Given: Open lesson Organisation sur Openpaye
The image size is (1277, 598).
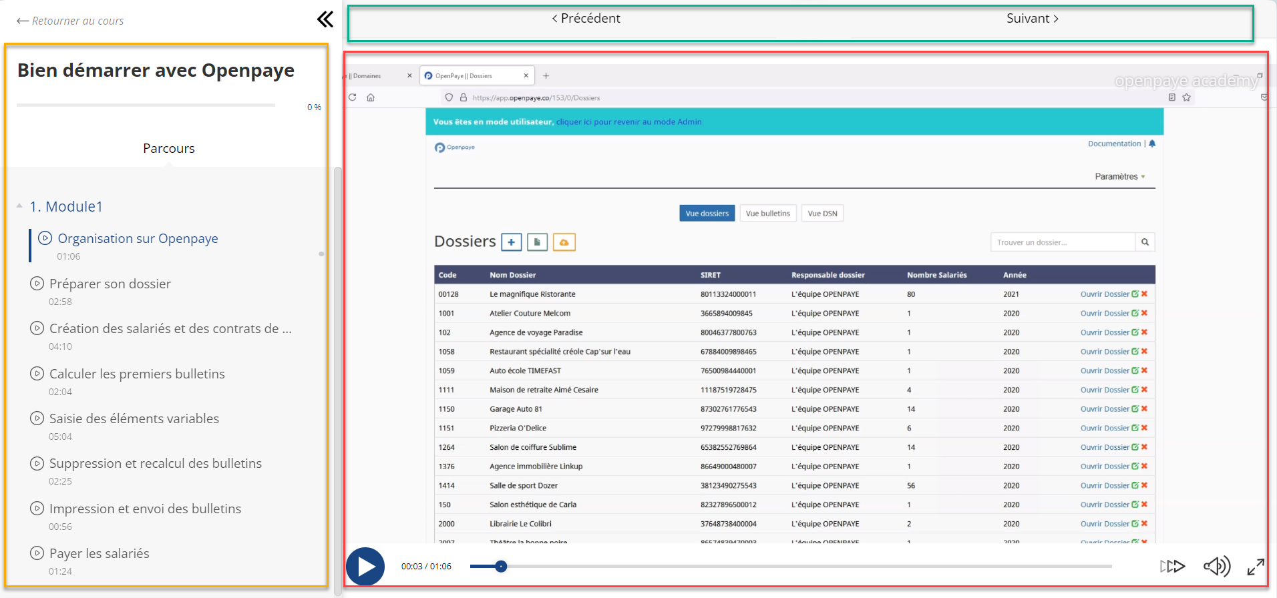Looking at the screenshot, I should click(138, 238).
